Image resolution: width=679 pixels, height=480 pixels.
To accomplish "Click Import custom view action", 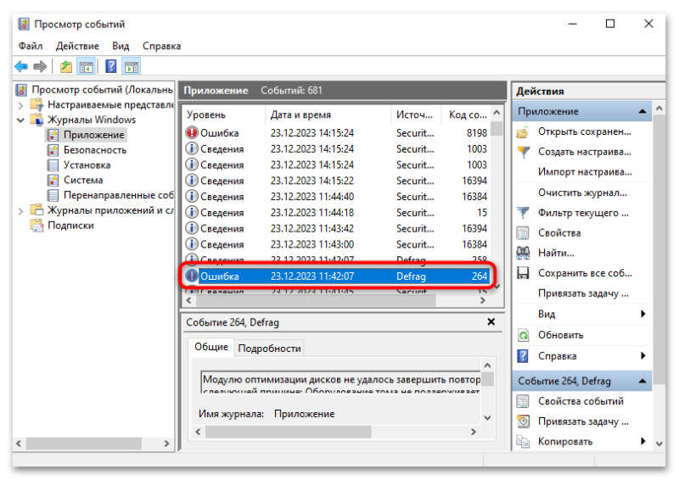I will (x=585, y=172).
